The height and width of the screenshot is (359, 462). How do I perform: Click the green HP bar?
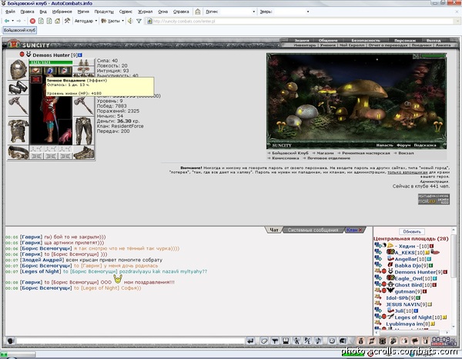click(51, 62)
